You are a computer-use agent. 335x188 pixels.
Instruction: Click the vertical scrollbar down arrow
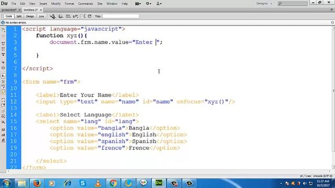pyautogui.click(x=333, y=167)
